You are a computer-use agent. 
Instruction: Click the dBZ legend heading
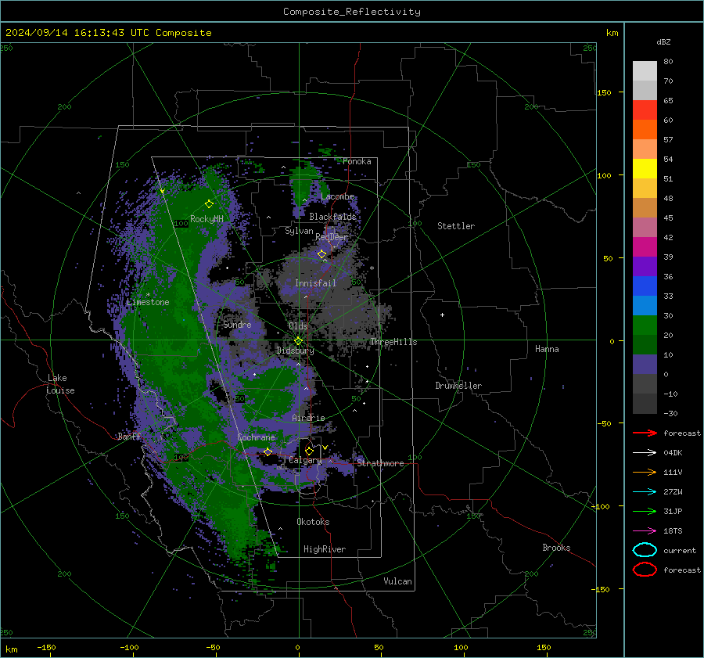coord(663,41)
